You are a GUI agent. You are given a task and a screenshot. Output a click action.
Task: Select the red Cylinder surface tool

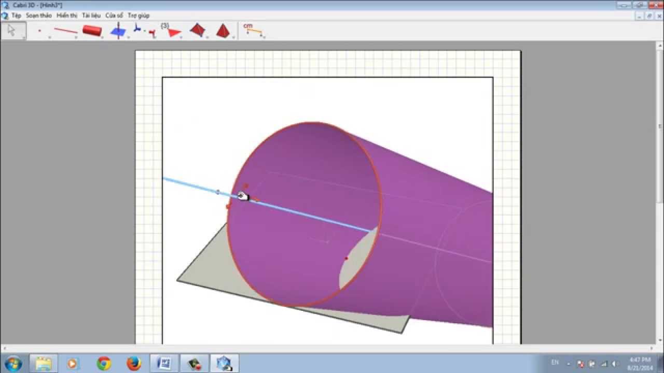[92, 31]
